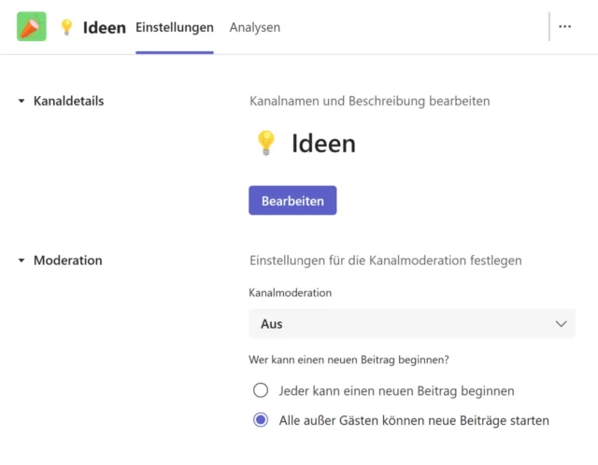Viewport: 598px width, 465px height.
Task: Open the three-dot more options menu
Action: tap(564, 27)
